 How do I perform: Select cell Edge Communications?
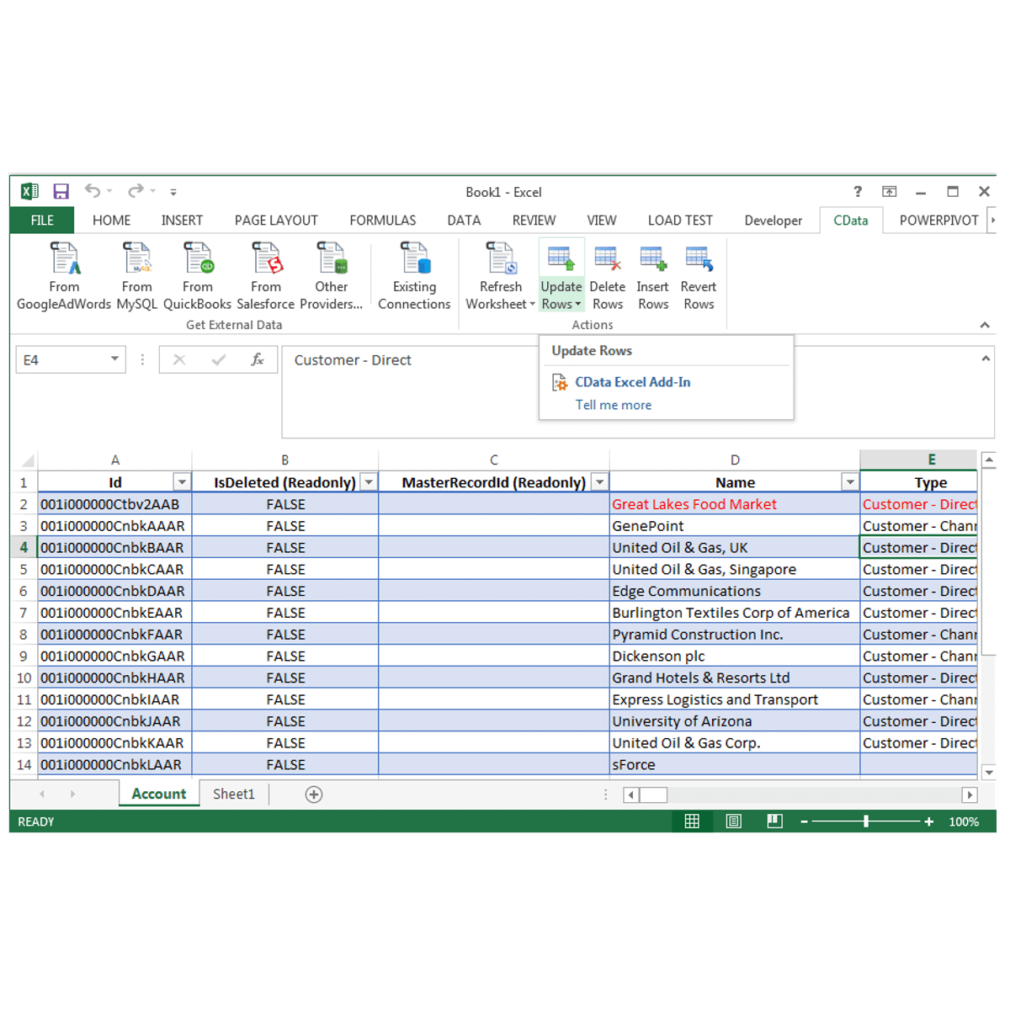tap(735, 591)
